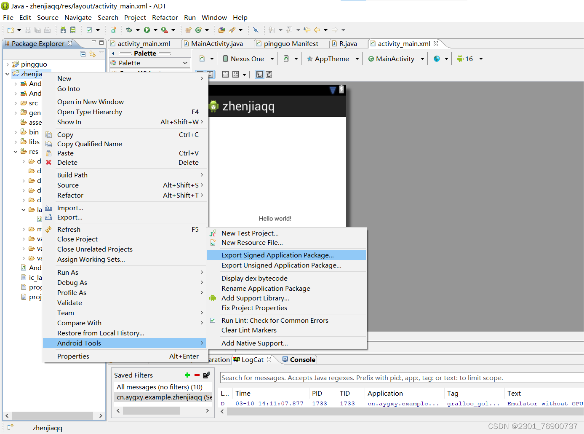Click the configuration file icon in layout toolbar
The image size is (584, 434).
click(202, 59)
